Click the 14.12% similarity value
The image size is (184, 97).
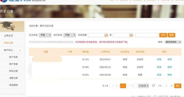point(85,59)
